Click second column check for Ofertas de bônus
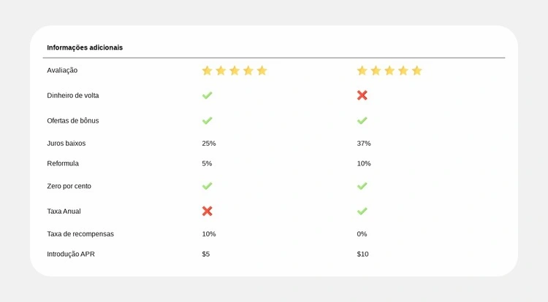 [362, 120]
